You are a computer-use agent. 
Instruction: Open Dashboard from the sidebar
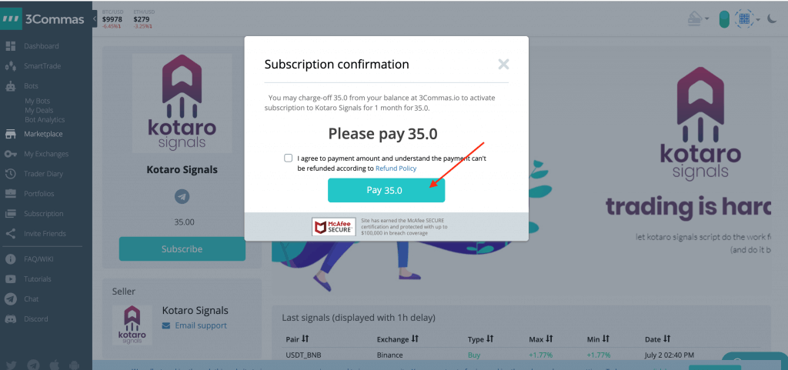click(x=42, y=46)
